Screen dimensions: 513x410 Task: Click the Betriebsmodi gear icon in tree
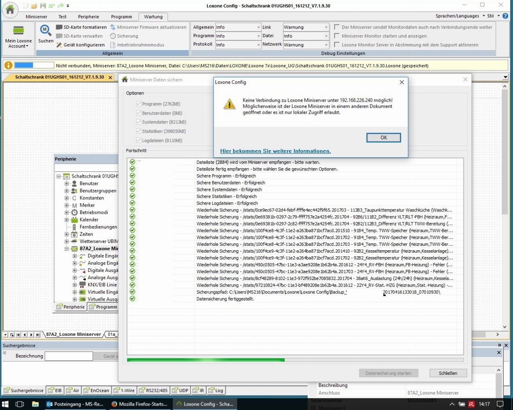[x=74, y=212]
